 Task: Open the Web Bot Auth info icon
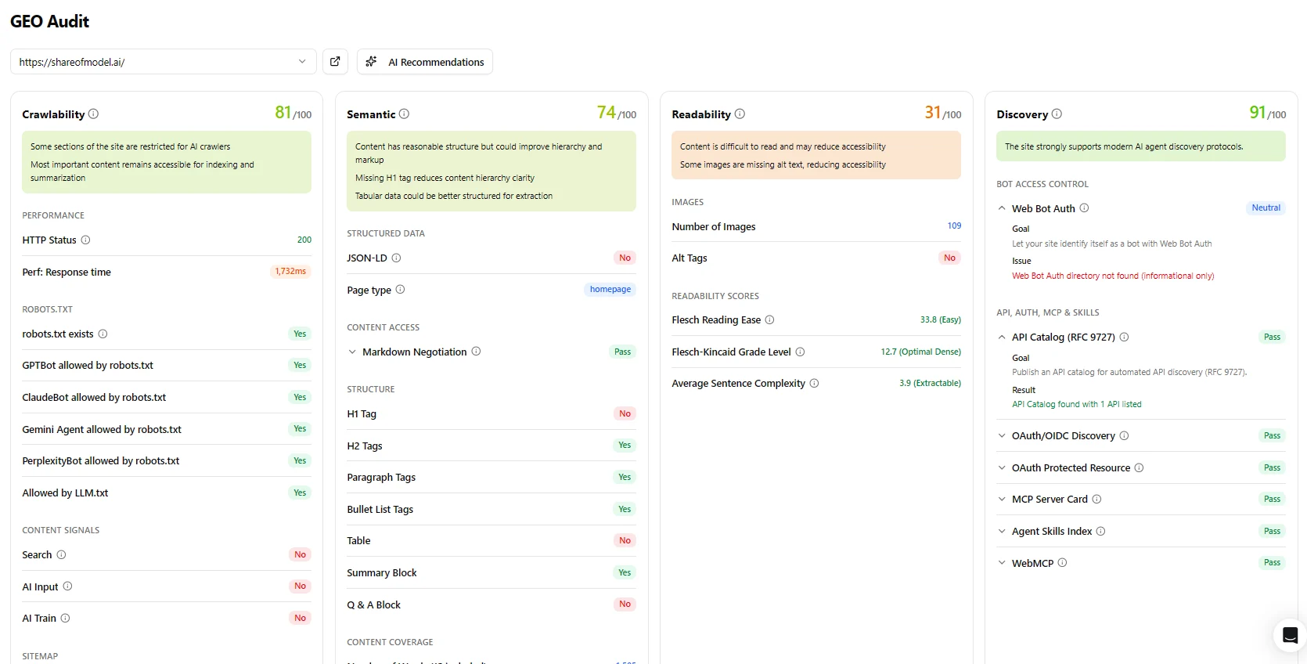pos(1084,208)
